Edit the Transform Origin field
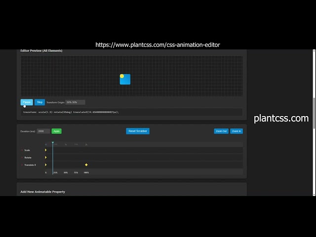The width and height of the screenshot is (316, 237). [75, 102]
